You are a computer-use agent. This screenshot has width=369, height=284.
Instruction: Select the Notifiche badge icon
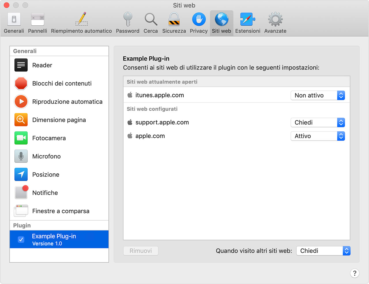[22, 192]
